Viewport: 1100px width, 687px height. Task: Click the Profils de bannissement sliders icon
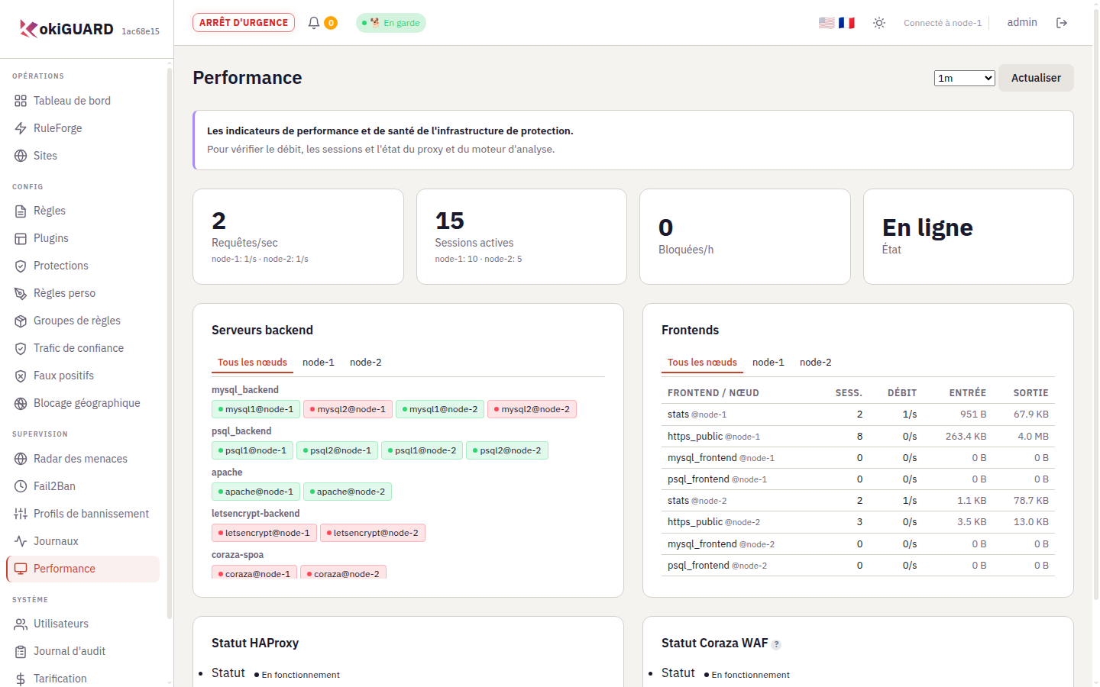coord(21,514)
